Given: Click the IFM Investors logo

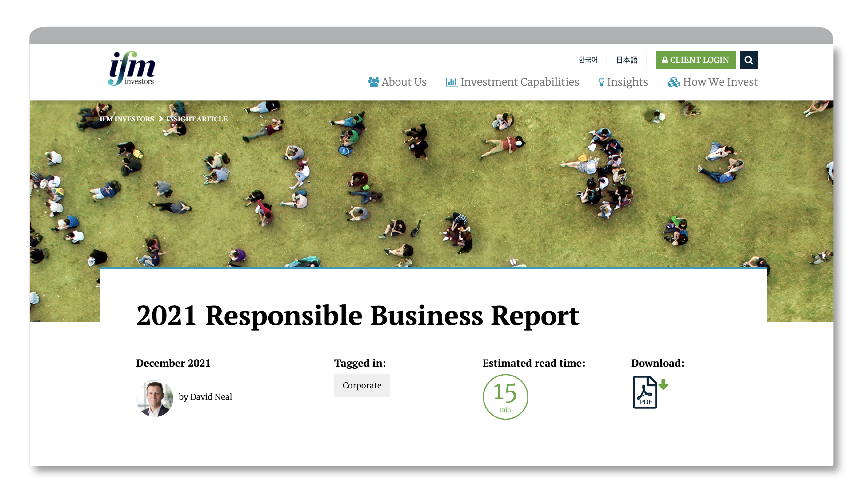Looking at the screenshot, I should [x=132, y=68].
